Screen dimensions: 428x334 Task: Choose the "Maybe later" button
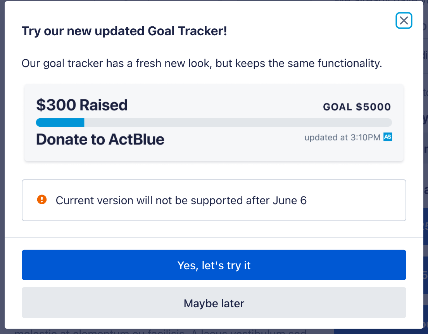[x=214, y=303]
